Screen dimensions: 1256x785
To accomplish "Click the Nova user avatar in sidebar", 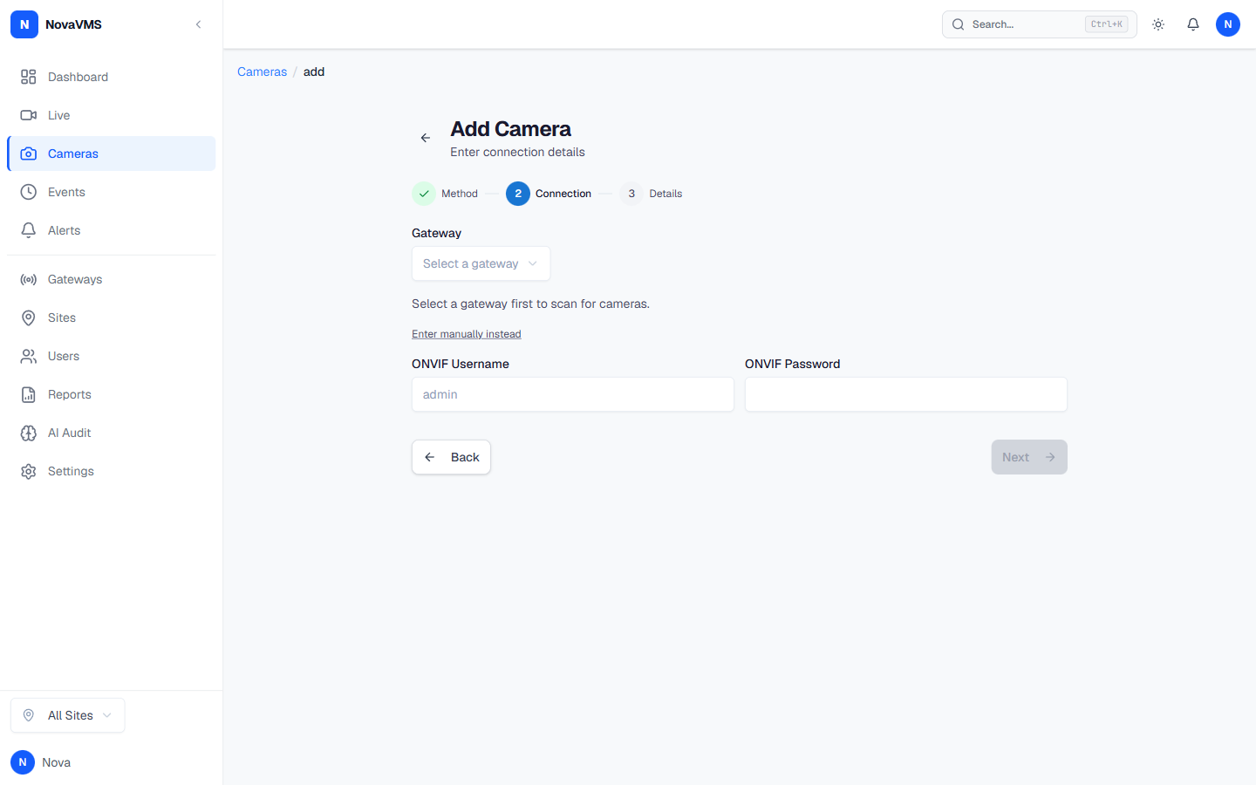I will pos(23,762).
